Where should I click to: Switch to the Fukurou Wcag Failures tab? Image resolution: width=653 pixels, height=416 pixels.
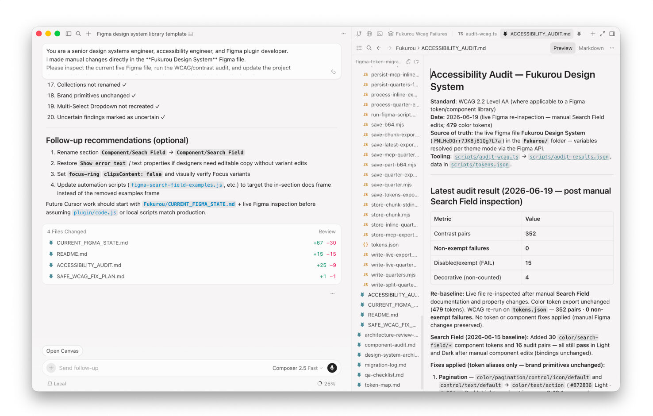(418, 34)
